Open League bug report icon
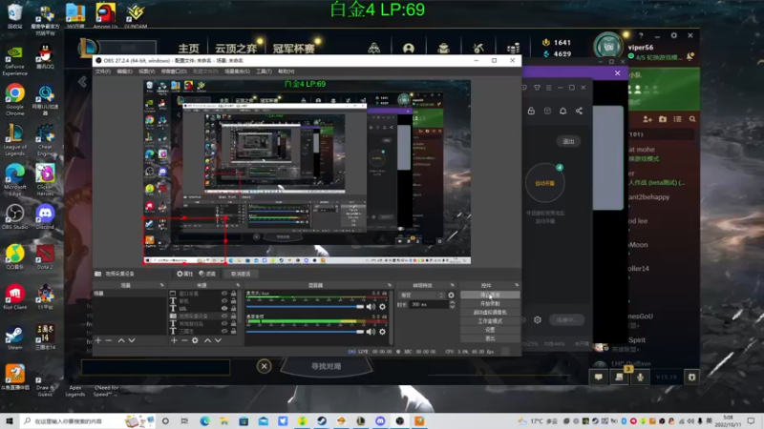The height and width of the screenshot is (429, 764). [691, 377]
